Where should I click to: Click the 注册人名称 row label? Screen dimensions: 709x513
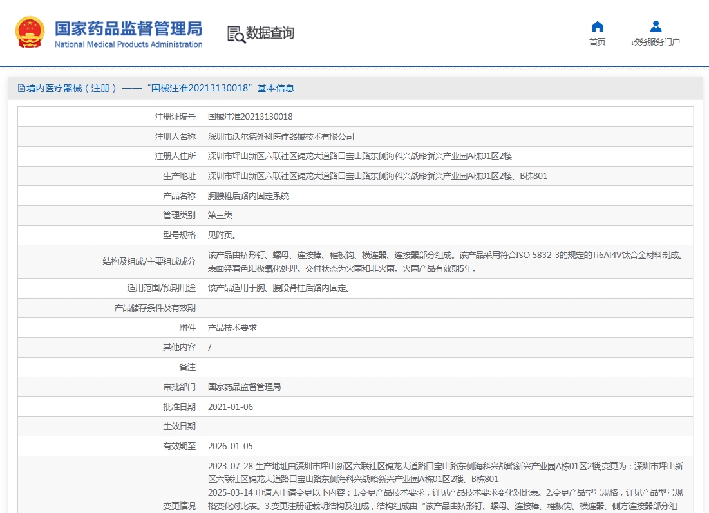click(x=175, y=136)
